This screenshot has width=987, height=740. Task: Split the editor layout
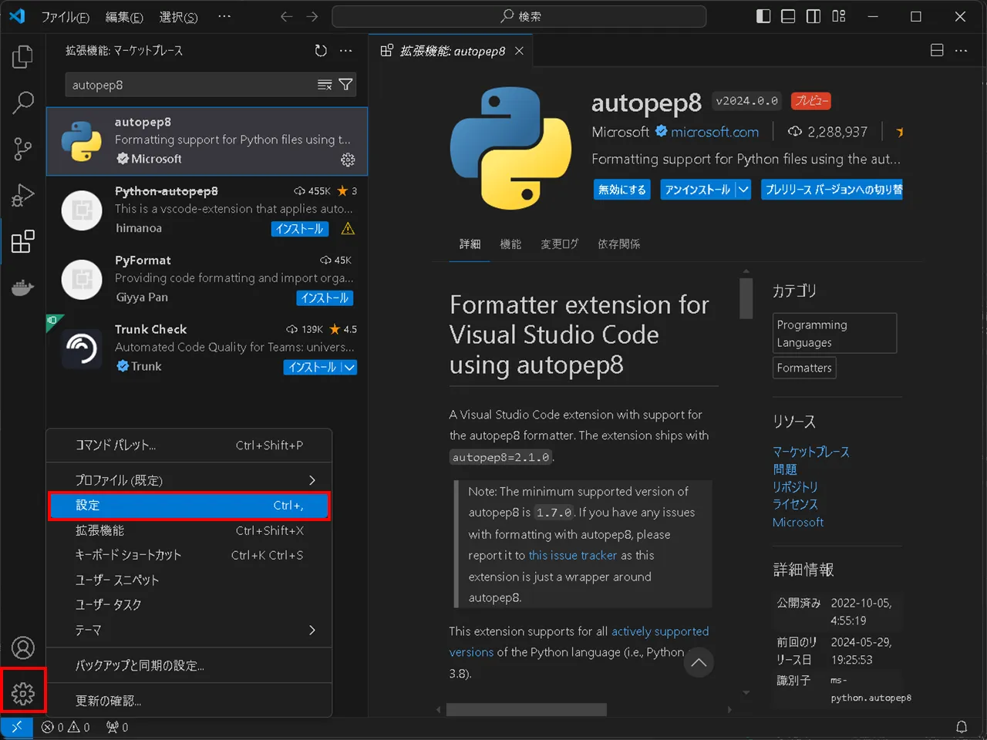[x=937, y=51]
